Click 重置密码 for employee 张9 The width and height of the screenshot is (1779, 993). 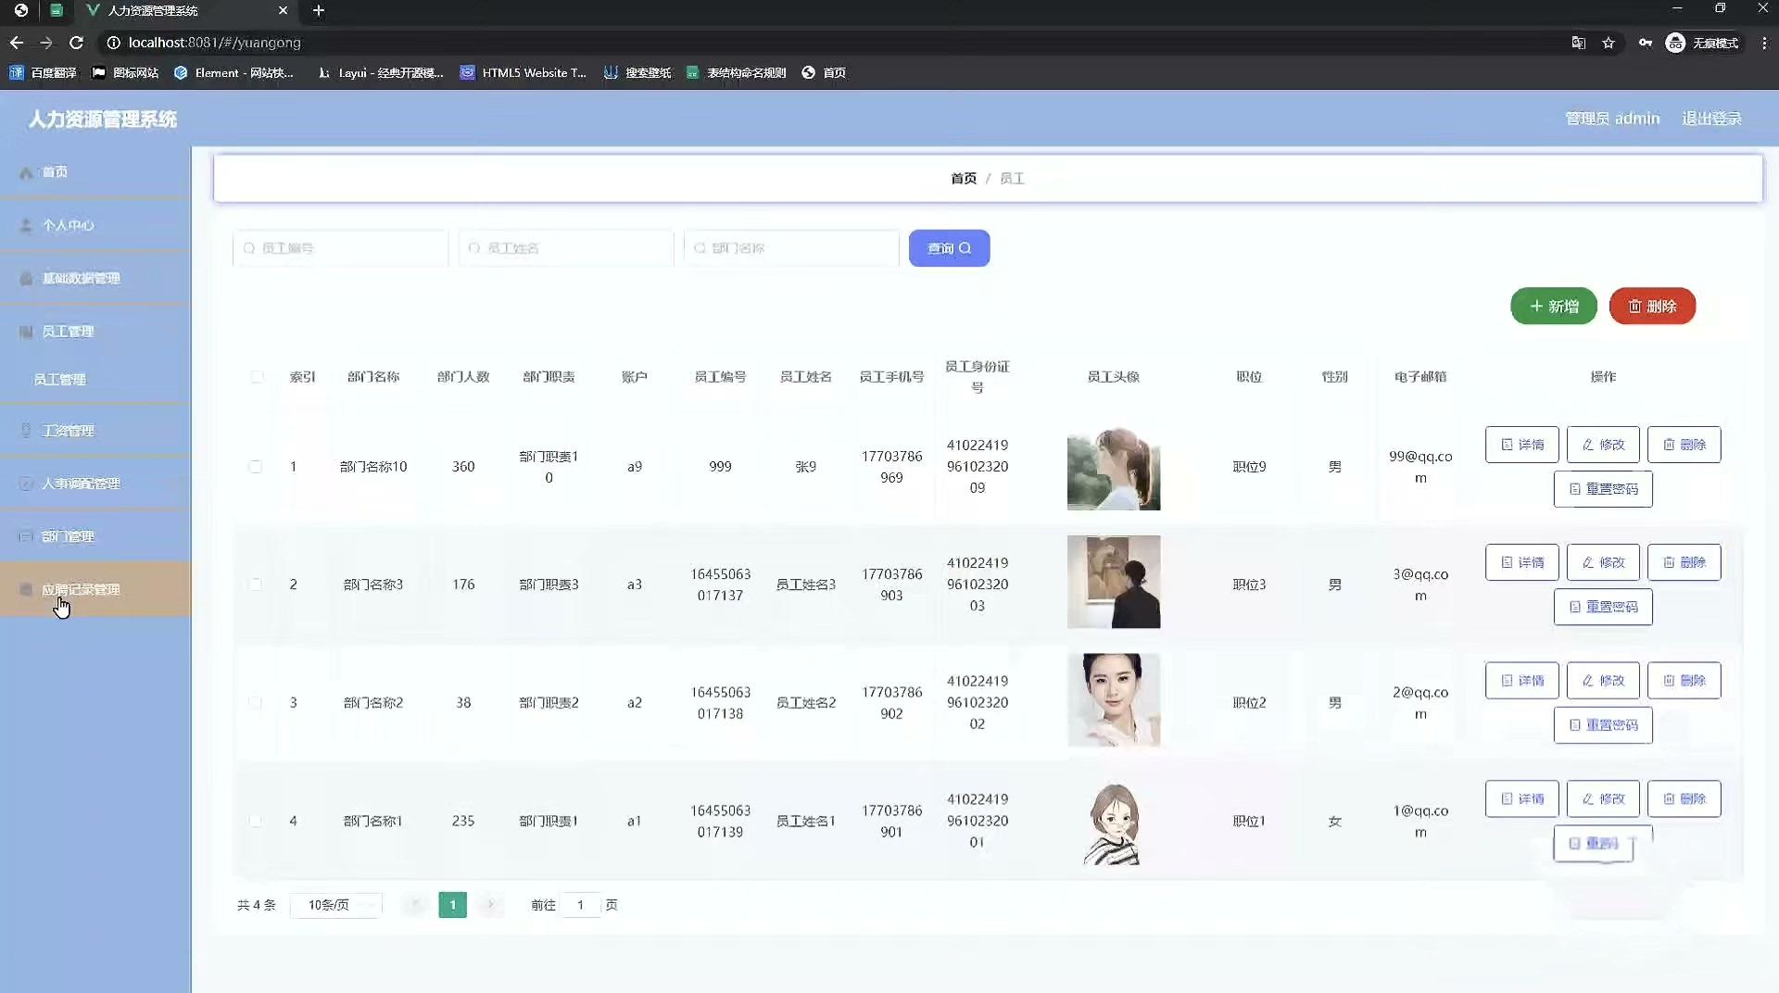click(x=1603, y=489)
